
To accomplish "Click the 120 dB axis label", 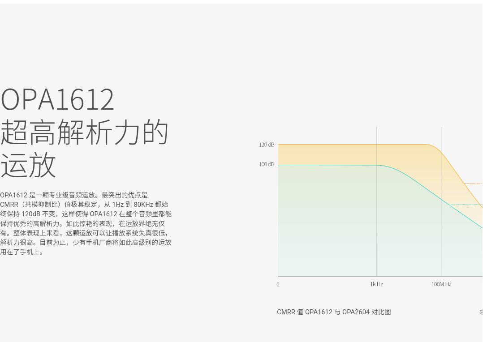I will [266, 145].
